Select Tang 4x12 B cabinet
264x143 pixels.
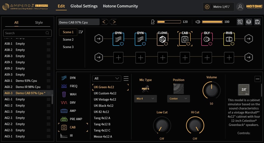[x=102, y=124]
